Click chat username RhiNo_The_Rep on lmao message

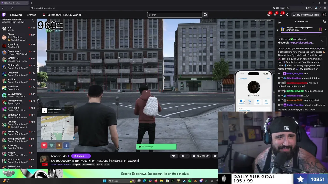coord(295,74)
